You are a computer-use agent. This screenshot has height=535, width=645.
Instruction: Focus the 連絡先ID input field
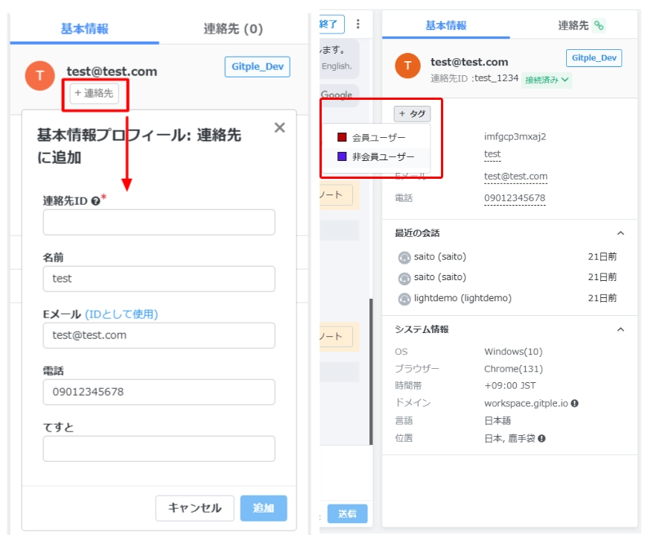(159, 222)
